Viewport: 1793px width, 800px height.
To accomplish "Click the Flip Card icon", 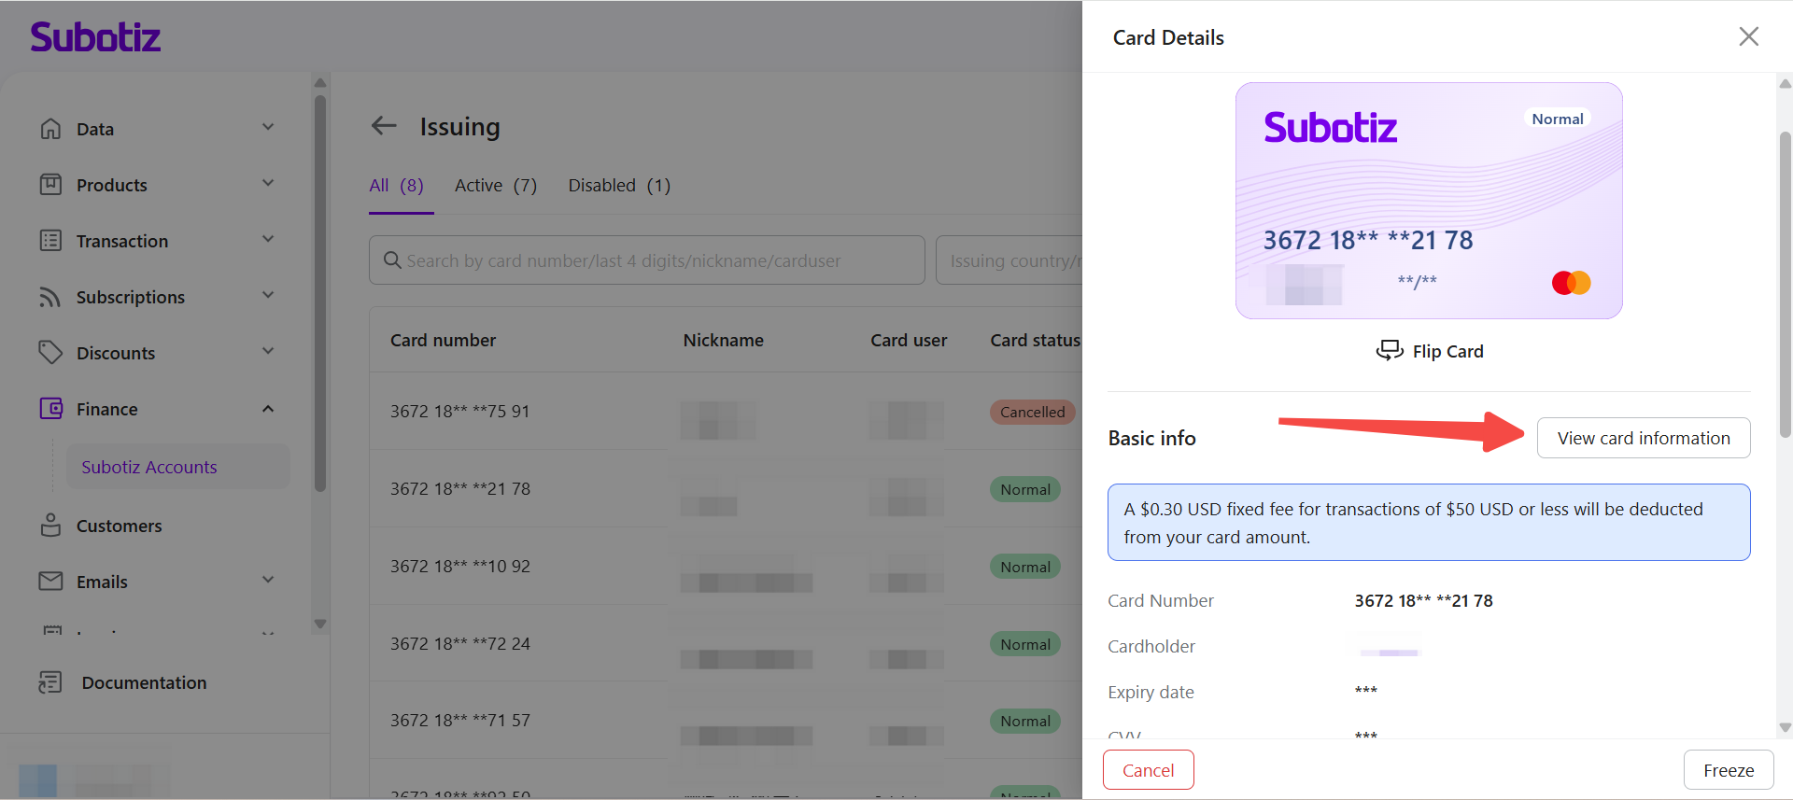I will click(x=1390, y=351).
